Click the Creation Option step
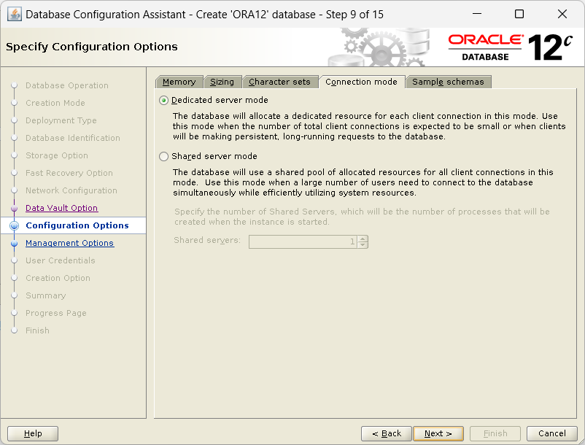Screen dimensions: 585x445 [58, 278]
